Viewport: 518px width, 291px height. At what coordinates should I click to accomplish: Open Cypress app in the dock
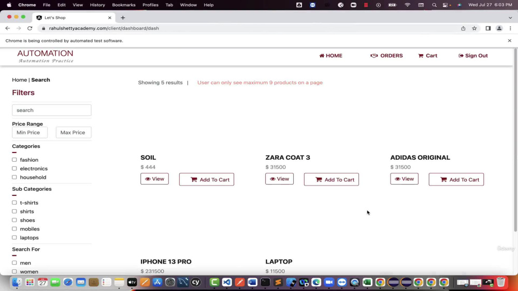[x=196, y=282]
